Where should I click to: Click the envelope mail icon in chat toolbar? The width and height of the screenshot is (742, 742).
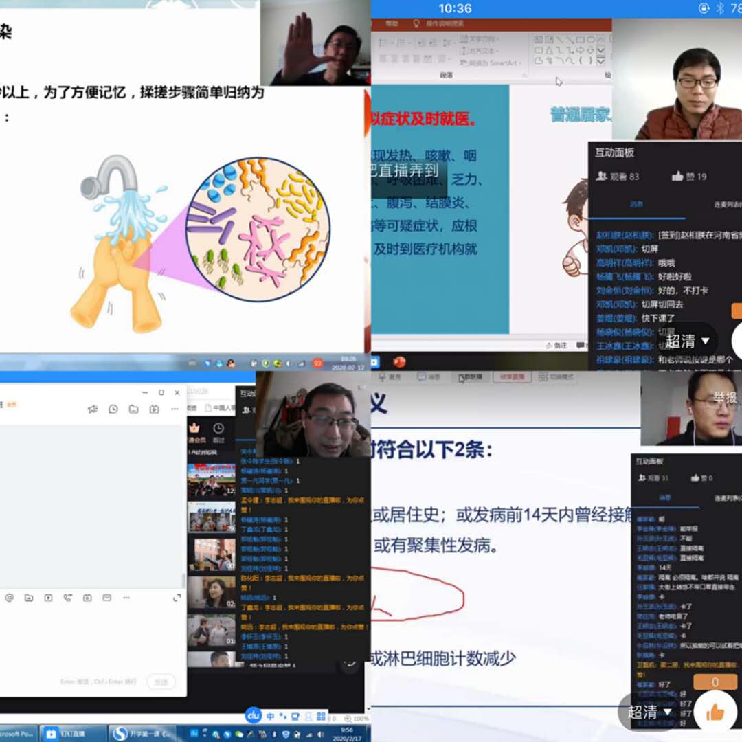point(106,598)
